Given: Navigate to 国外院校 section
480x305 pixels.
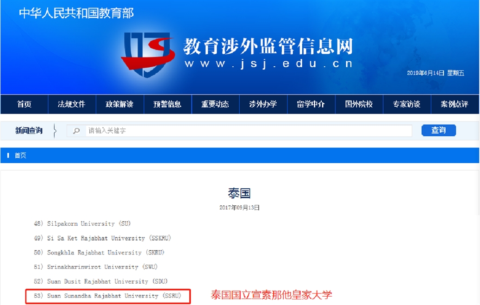Looking at the screenshot, I should pos(359,104).
